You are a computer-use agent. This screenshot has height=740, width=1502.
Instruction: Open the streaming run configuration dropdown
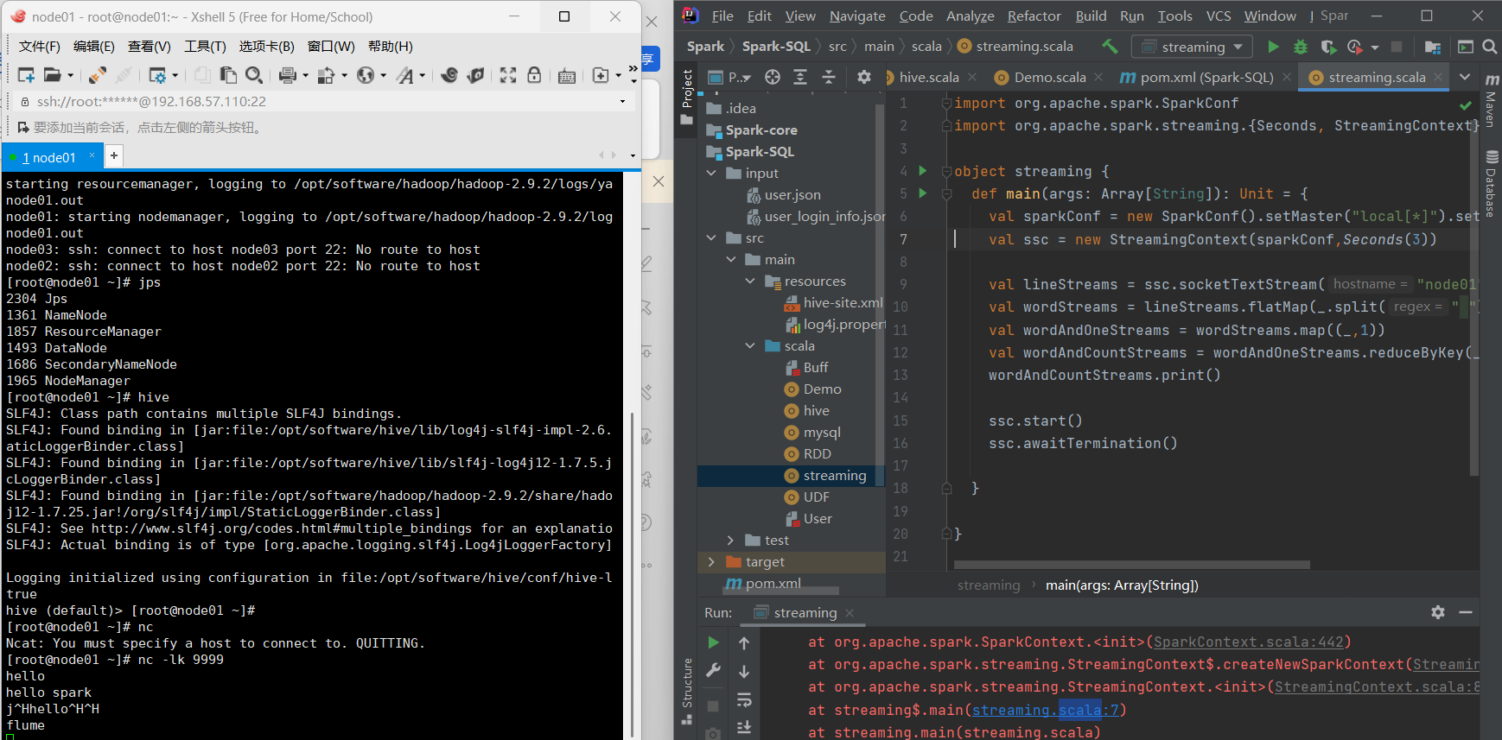coord(1193,47)
